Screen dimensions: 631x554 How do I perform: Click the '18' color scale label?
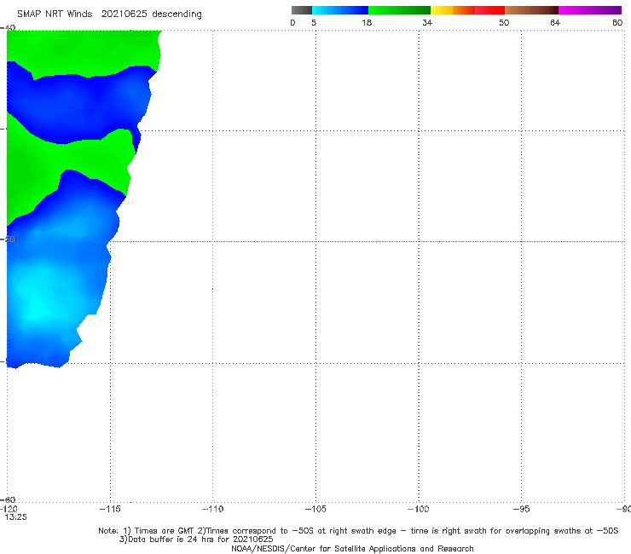pos(367,22)
